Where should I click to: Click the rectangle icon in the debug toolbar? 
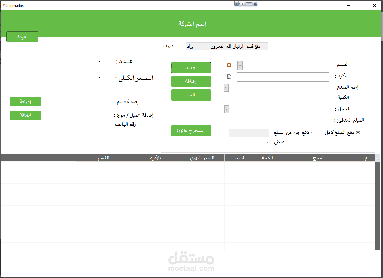(x=249, y=4)
